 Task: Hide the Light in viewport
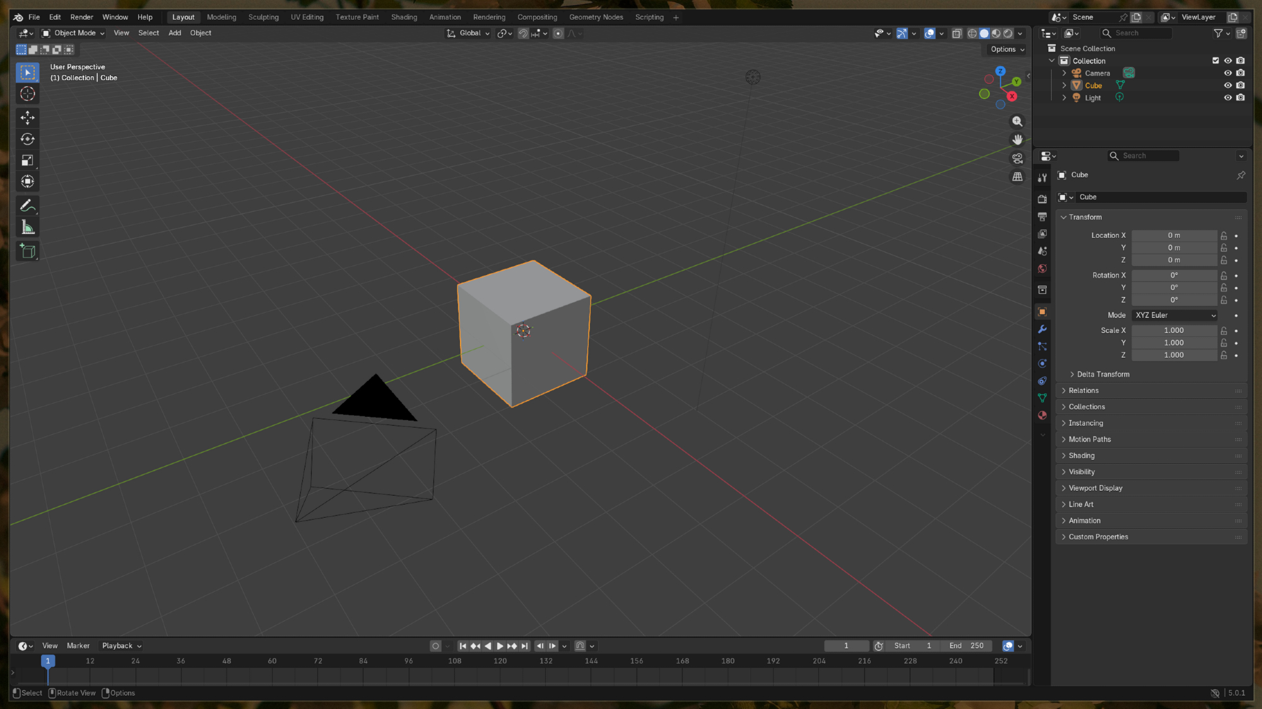pyautogui.click(x=1227, y=98)
